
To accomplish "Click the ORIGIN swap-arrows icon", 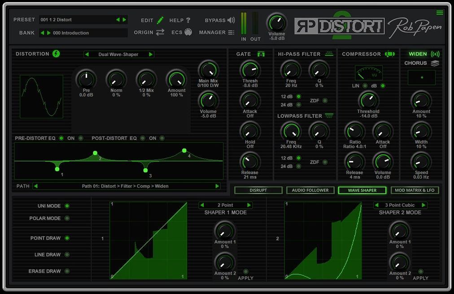I will (161, 32).
